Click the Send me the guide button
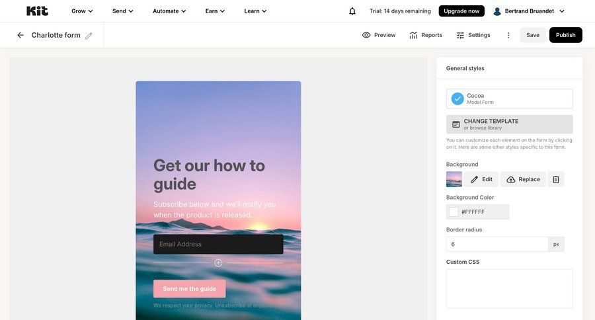595x320 pixels. point(189,288)
